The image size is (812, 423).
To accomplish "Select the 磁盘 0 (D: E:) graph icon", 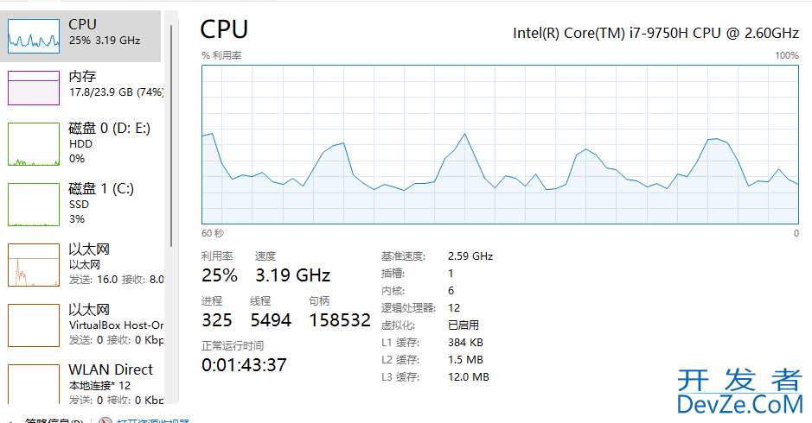I will [x=33, y=143].
